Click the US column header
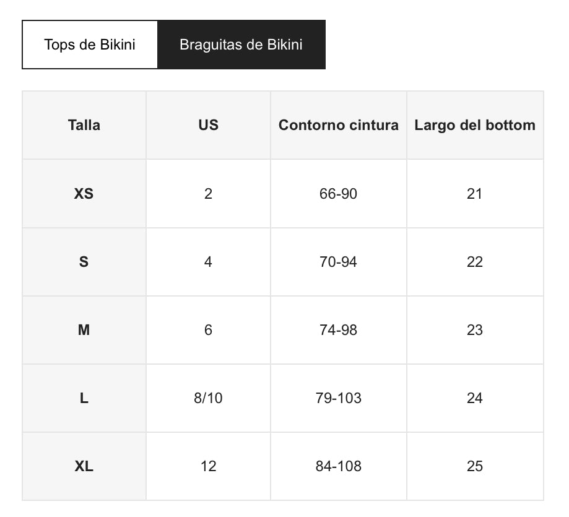Screen dimensions: 569x517 (x=208, y=125)
